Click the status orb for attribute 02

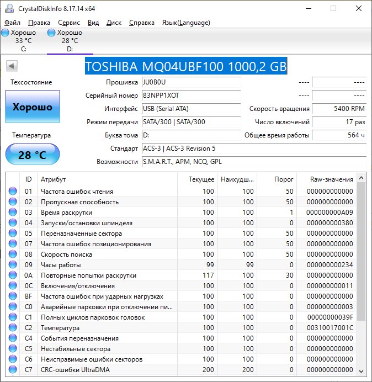click(x=13, y=201)
